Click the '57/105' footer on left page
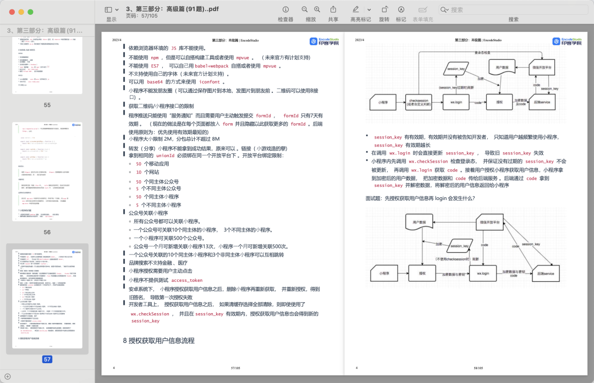 [x=235, y=368]
